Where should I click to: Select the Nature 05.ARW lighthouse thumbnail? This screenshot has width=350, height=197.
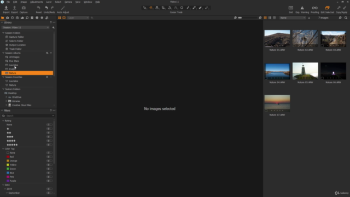click(305, 71)
